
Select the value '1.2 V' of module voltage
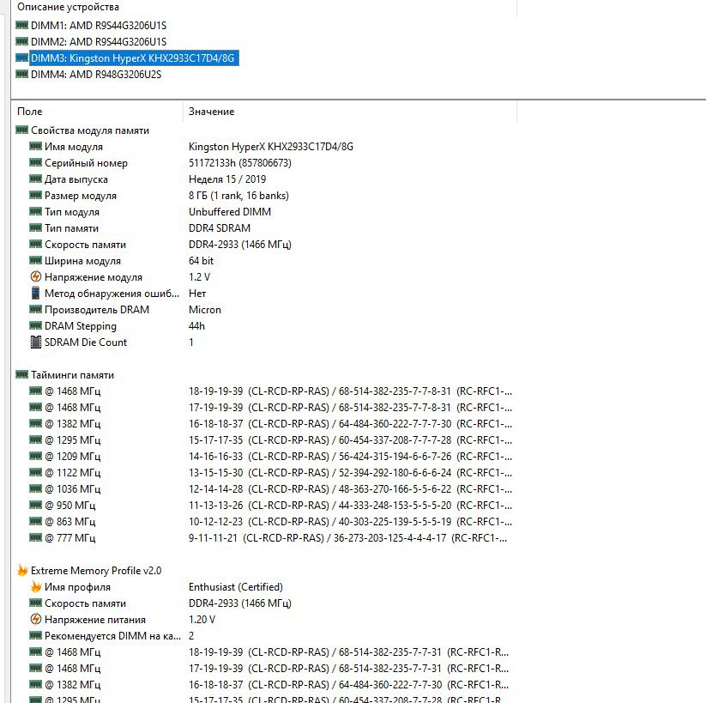point(200,277)
